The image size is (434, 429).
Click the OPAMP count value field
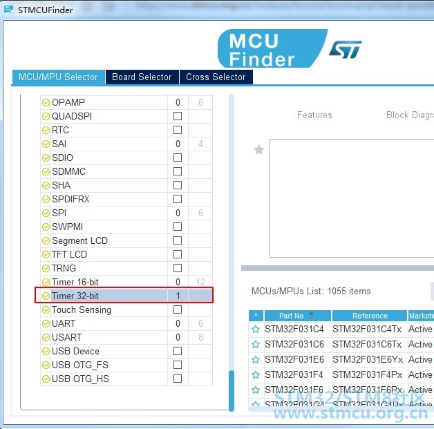178,102
